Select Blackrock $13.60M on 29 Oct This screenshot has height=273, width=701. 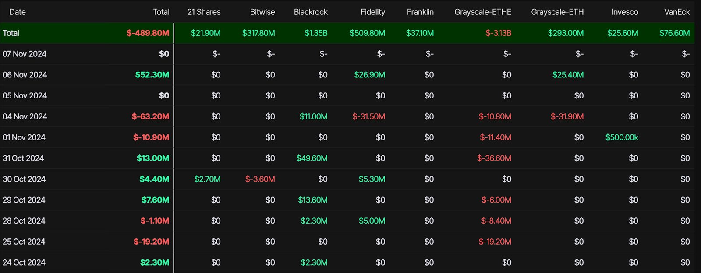click(x=313, y=200)
